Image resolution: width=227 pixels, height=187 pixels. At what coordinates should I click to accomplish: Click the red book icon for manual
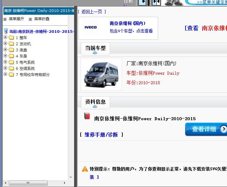click(87, 116)
